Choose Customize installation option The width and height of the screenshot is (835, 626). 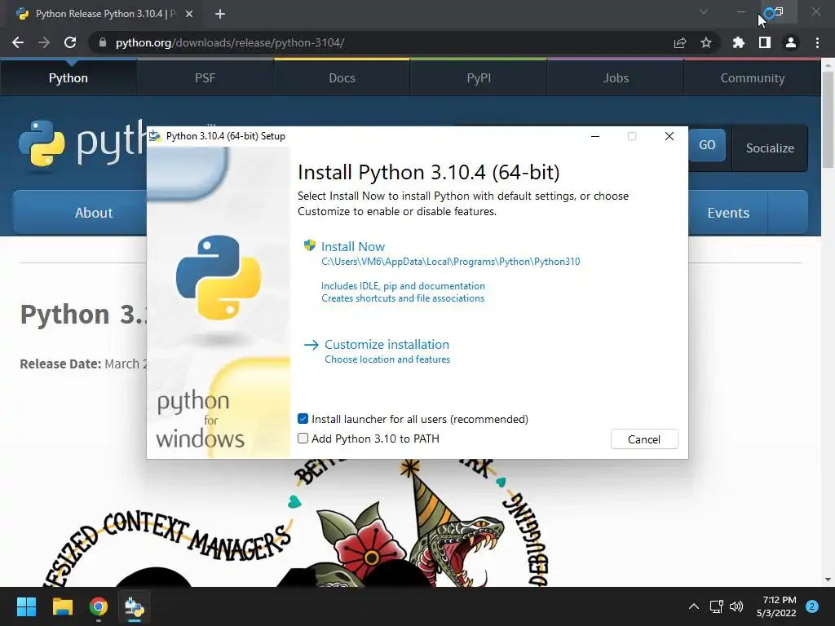click(387, 345)
